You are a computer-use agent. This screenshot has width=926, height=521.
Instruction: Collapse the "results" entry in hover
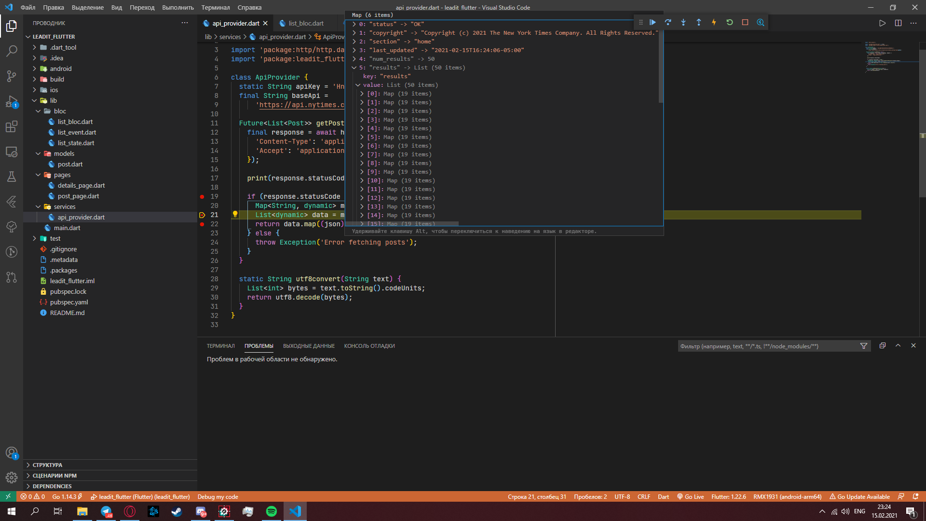pyautogui.click(x=354, y=68)
